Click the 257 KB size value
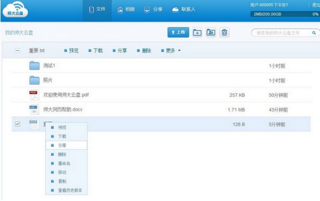Image resolution: width=320 pixels, height=201 pixels. point(237,95)
